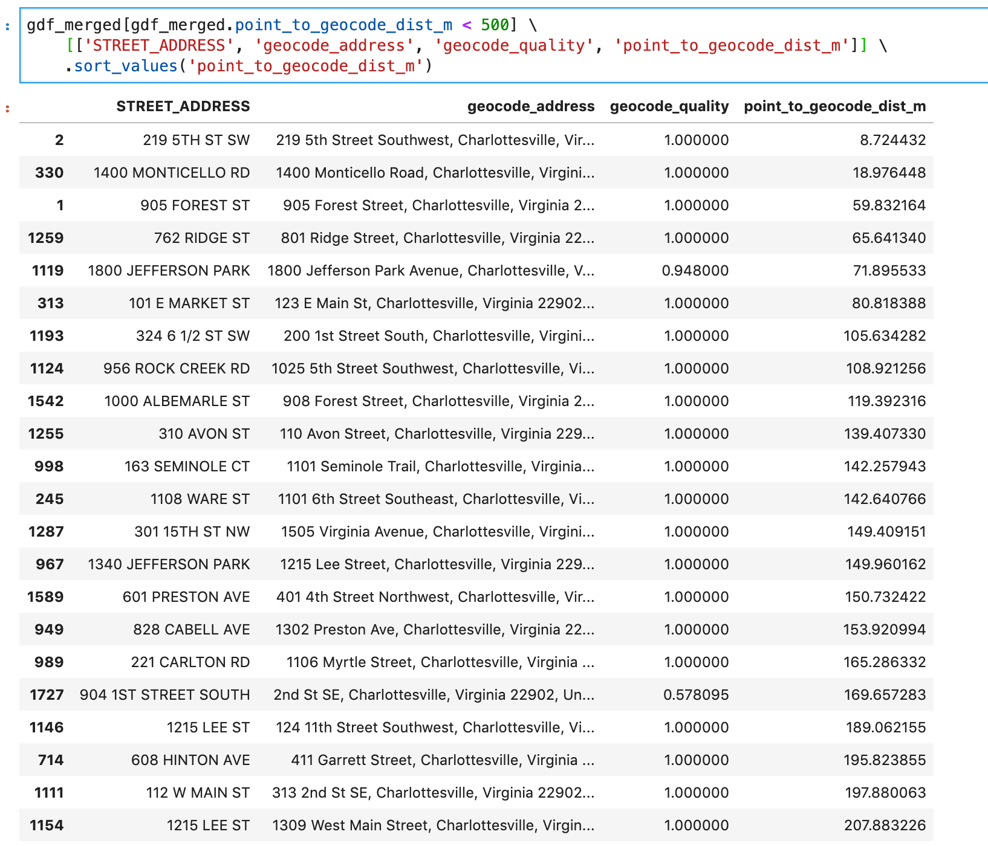Screen dimensions: 988x846
Task: Click the point_to_geocode_dist_m column header
Action: (834, 106)
